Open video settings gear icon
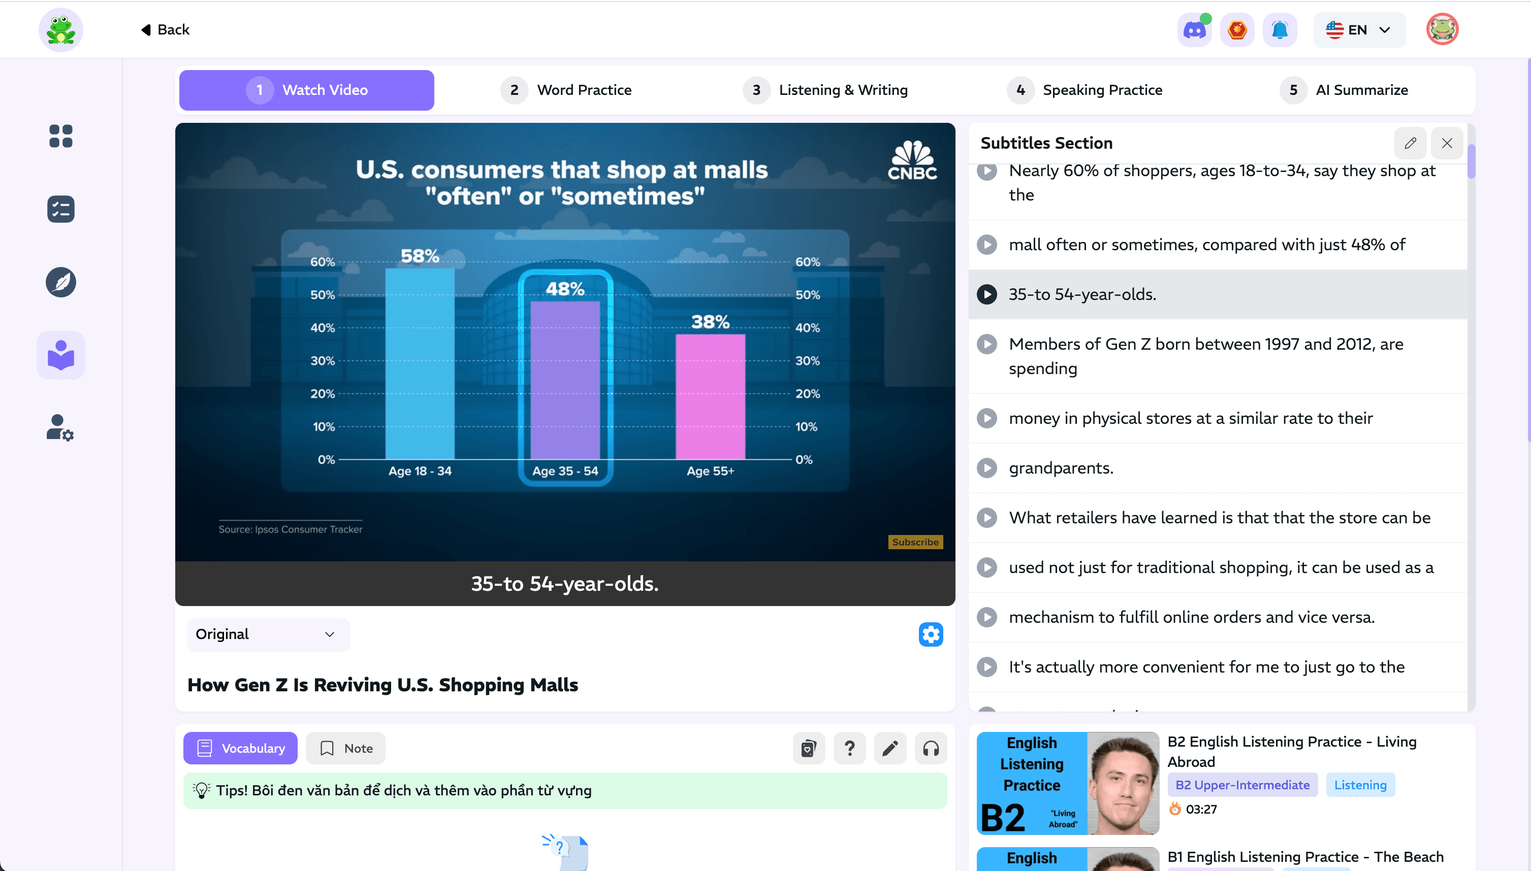This screenshot has height=871, width=1531. 931,634
